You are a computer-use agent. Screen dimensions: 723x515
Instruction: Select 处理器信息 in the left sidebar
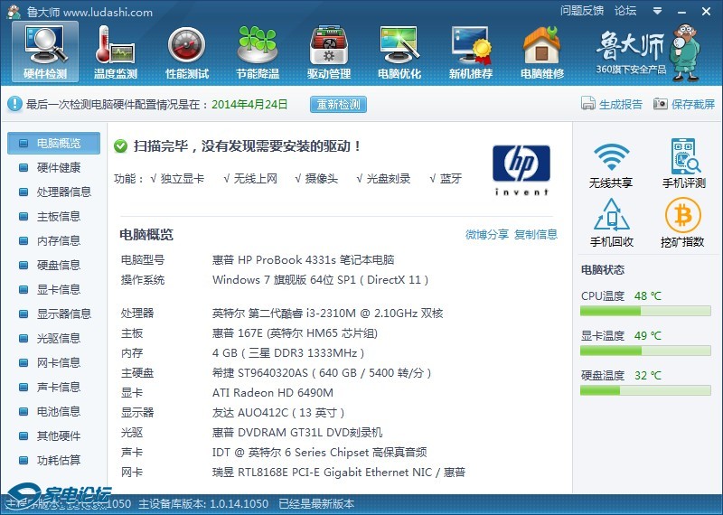coord(63,192)
